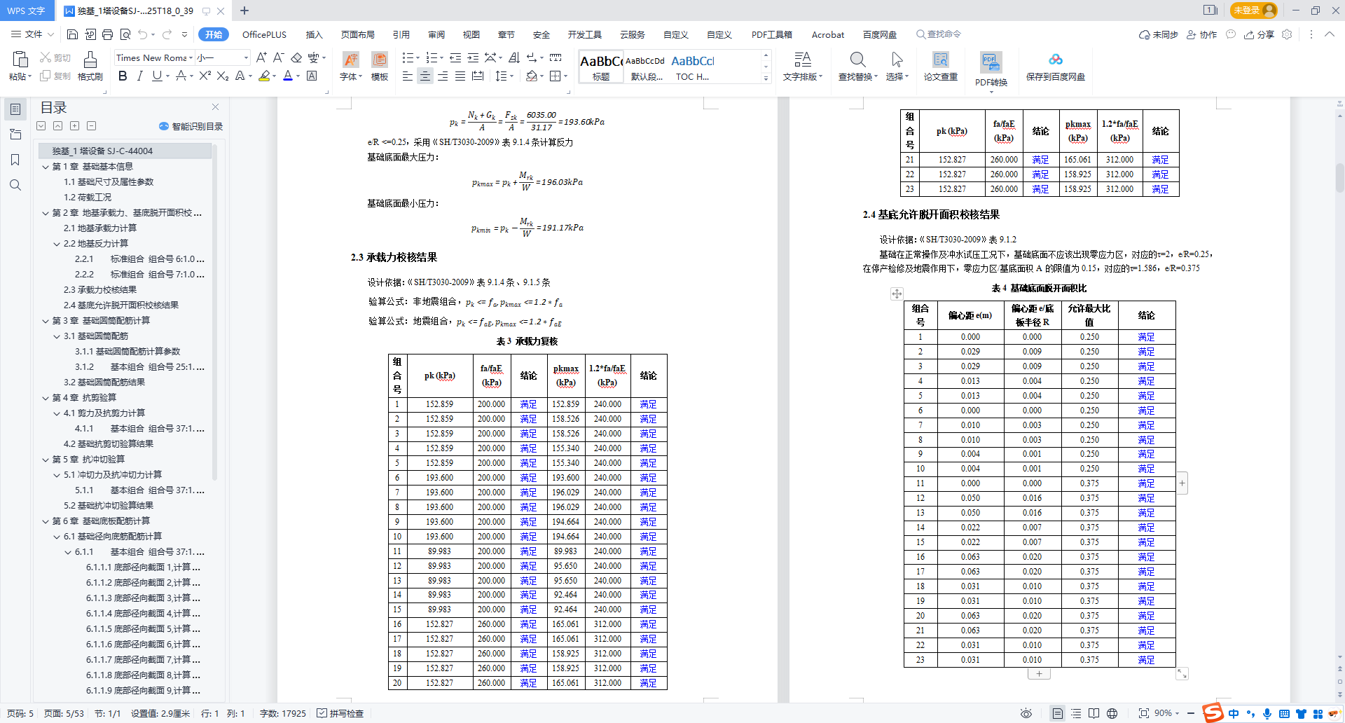
Task: Switch to web layout view in status bar
Action: pyautogui.click(x=1112, y=713)
